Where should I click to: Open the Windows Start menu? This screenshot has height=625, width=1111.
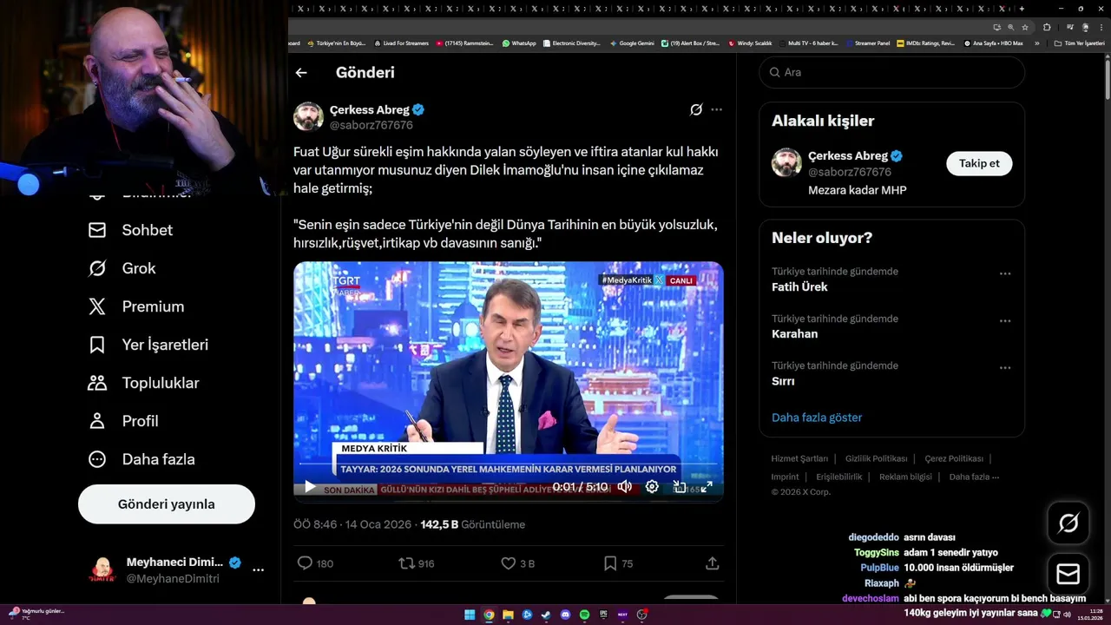point(470,615)
